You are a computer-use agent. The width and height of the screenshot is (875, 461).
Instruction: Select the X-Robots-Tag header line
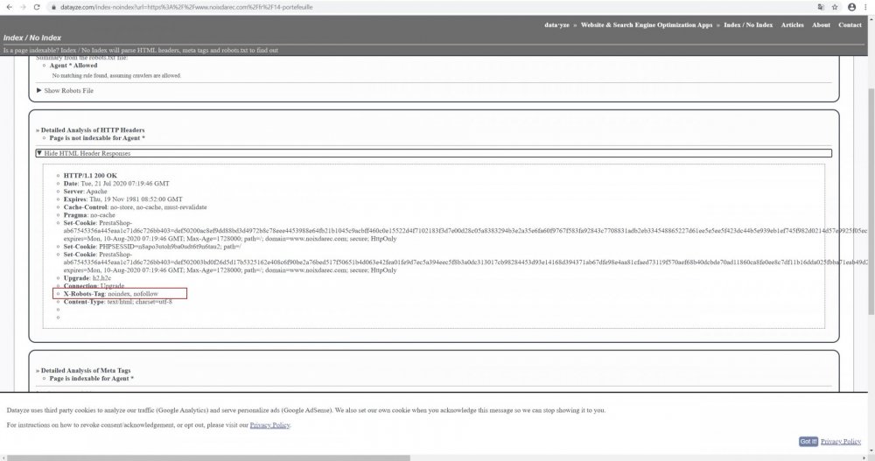110,294
